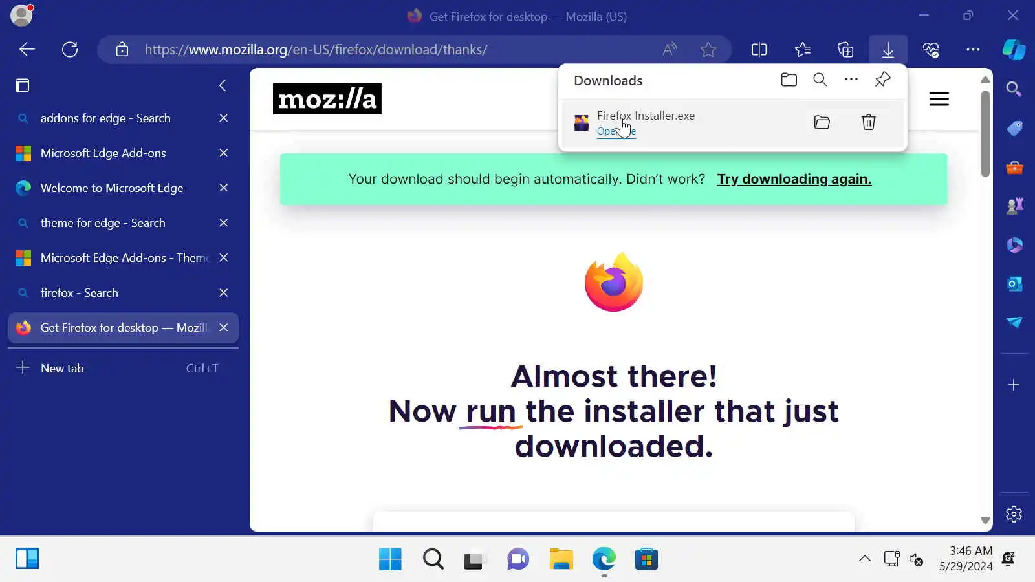This screenshot has width=1035, height=582.
Task: Open sidebar settings gear
Action: click(x=1014, y=514)
